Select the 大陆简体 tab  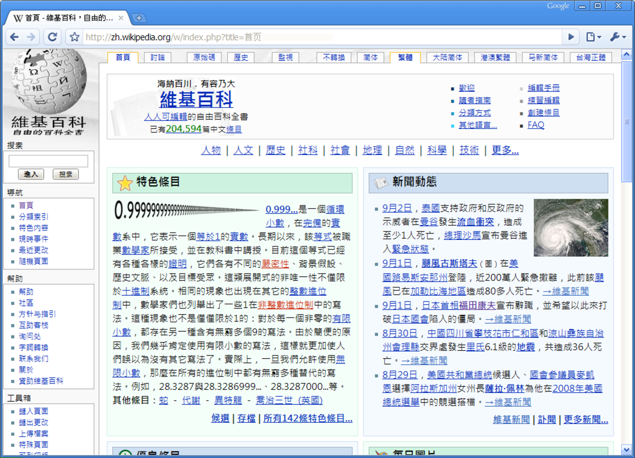[447, 58]
